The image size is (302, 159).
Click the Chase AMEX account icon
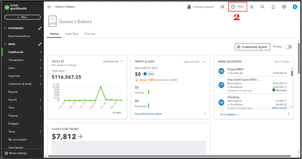pyautogui.click(x=221, y=71)
